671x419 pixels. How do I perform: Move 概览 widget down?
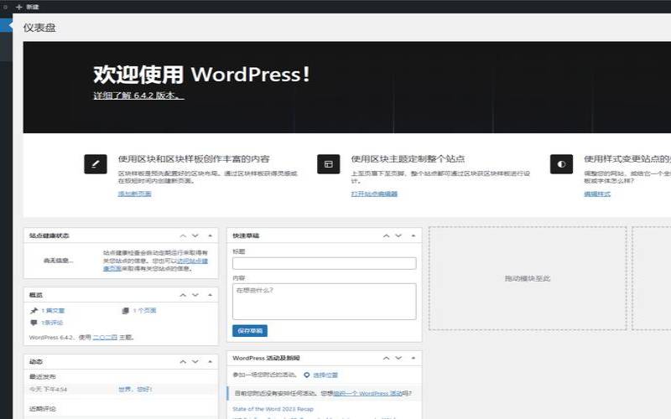[195, 295]
